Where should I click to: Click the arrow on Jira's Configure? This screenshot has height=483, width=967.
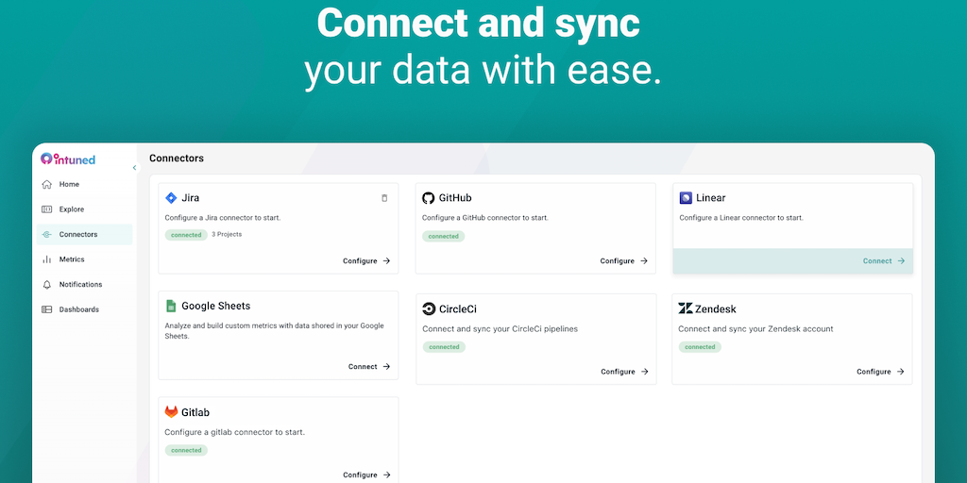coord(386,261)
